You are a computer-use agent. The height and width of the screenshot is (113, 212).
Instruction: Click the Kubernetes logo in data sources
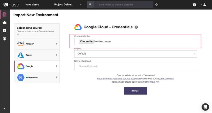21,78
